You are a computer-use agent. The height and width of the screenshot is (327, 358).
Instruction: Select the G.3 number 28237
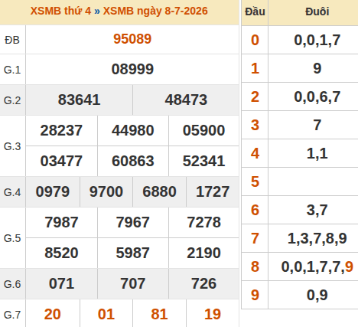(x=61, y=130)
